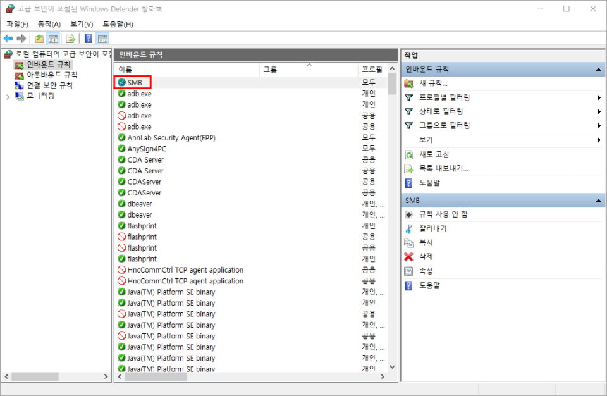Click the 복사 copy icon
The height and width of the screenshot is (396, 607).
409,242
